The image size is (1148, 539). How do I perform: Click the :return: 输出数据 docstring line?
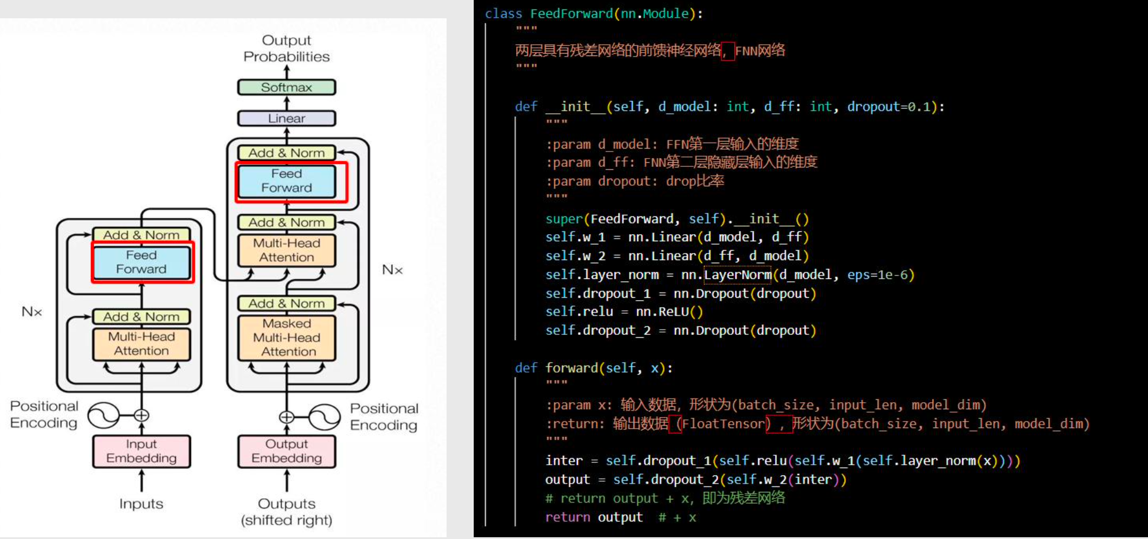[818, 424]
